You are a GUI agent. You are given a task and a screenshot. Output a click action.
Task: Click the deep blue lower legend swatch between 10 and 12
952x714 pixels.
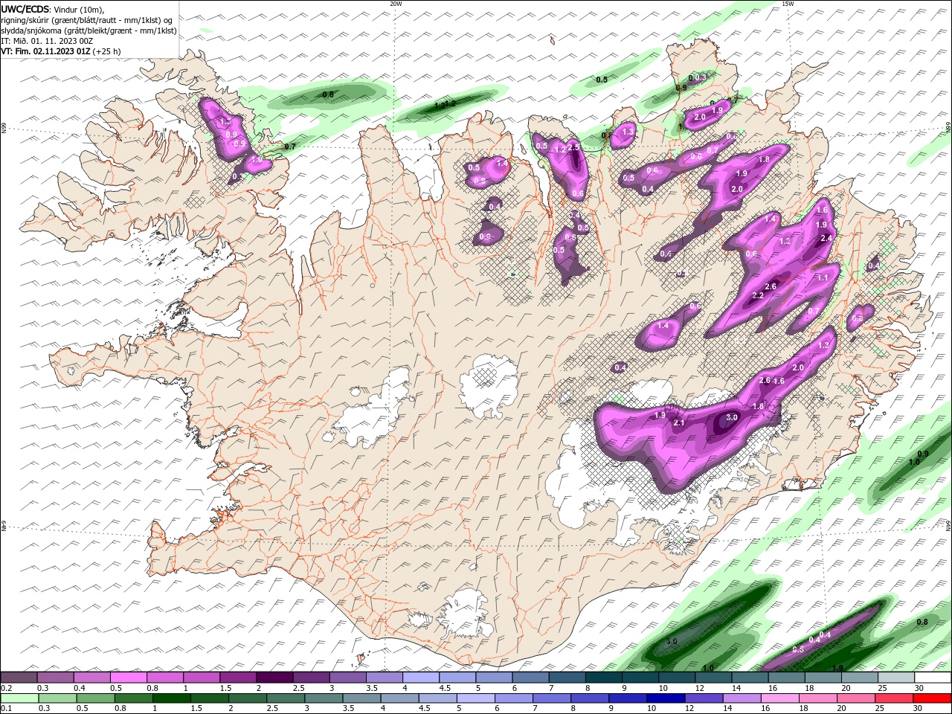click(666, 698)
